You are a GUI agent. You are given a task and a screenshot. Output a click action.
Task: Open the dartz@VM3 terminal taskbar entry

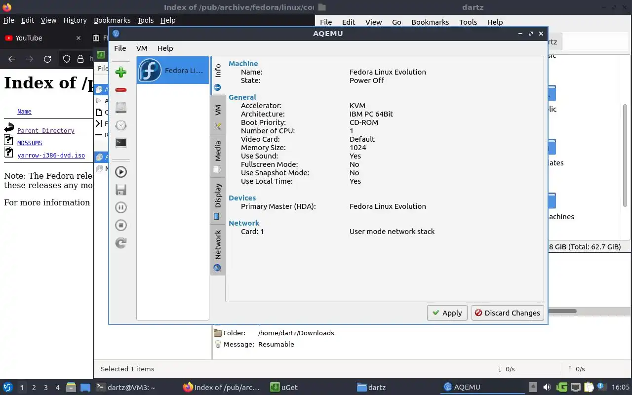pyautogui.click(x=136, y=387)
